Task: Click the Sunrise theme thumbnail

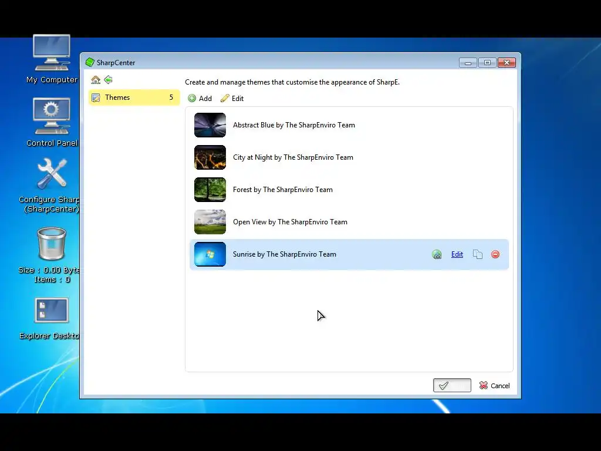Action: [x=210, y=254]
